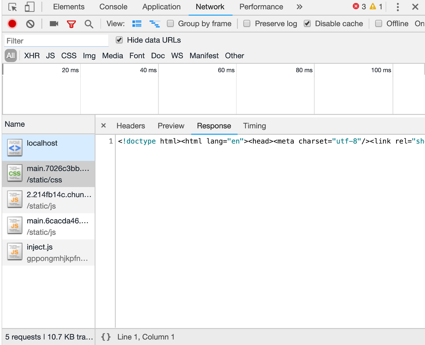Screen dimensions: 425x345
Task: Open the DevTools three-dot customize menu
Action: pos(398,7)
